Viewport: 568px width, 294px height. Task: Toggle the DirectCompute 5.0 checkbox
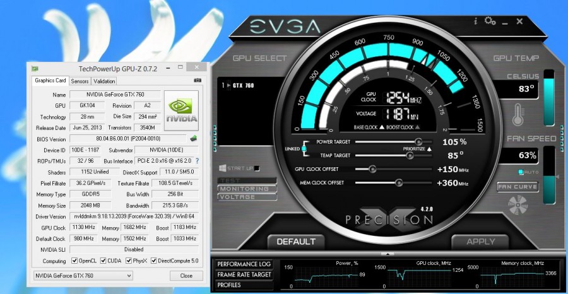(154, 261)
